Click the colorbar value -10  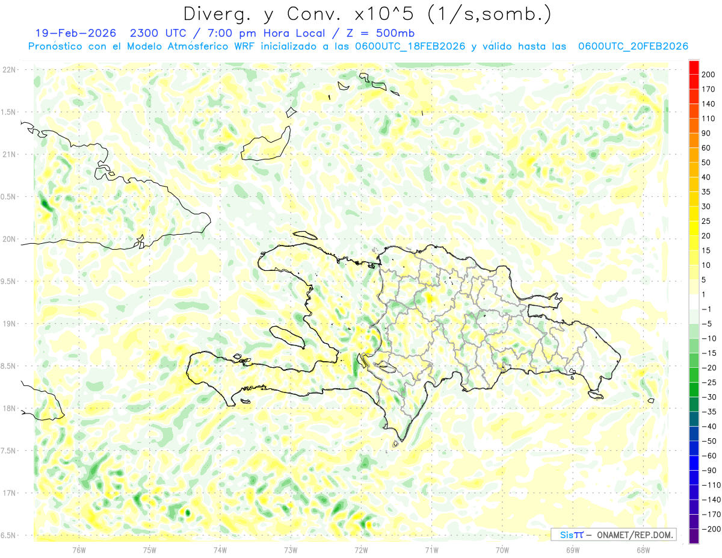(710, 338)
